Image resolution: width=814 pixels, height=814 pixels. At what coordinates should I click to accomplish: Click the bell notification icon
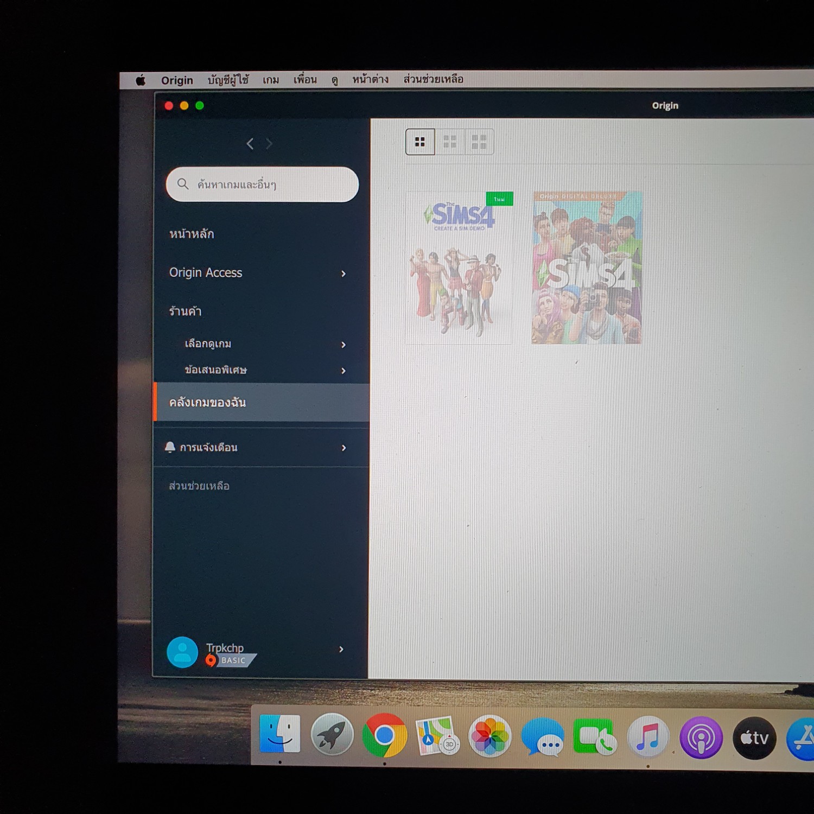coord(170,447)
